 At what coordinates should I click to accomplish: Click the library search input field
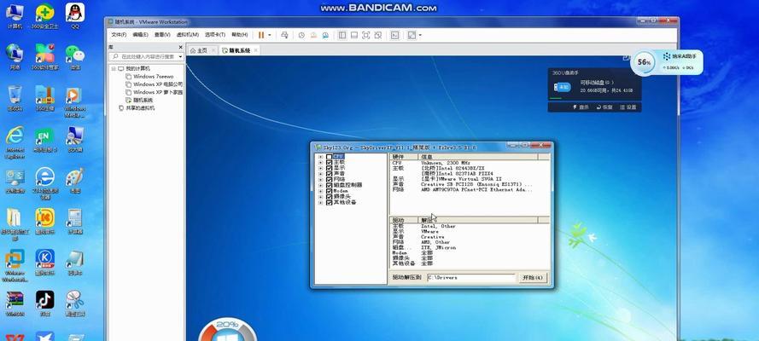tap(145, 56)
